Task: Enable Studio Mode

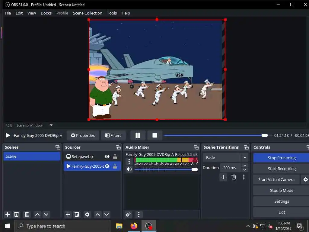Action: click(282, 190)
